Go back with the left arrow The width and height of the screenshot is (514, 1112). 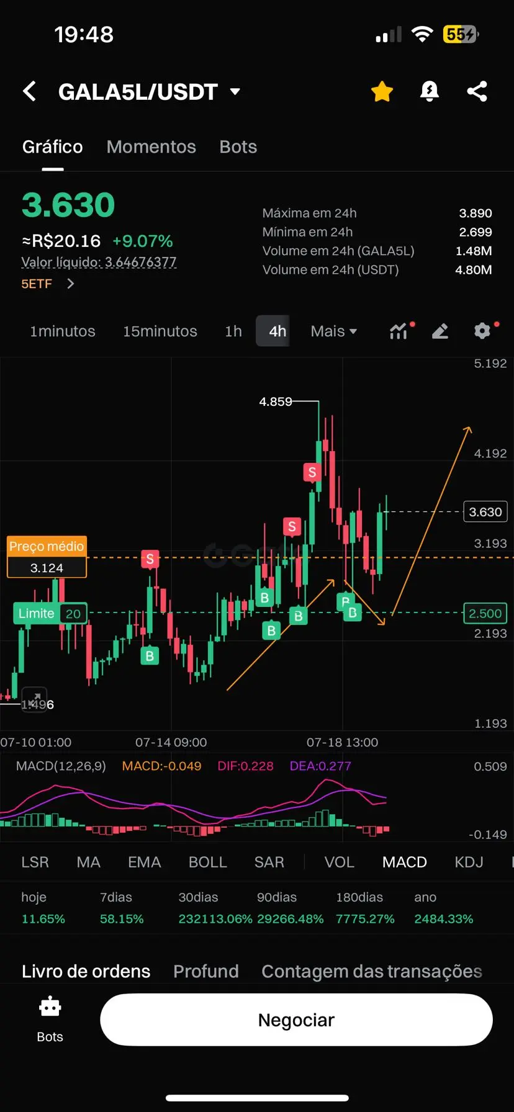pos(29,91)
